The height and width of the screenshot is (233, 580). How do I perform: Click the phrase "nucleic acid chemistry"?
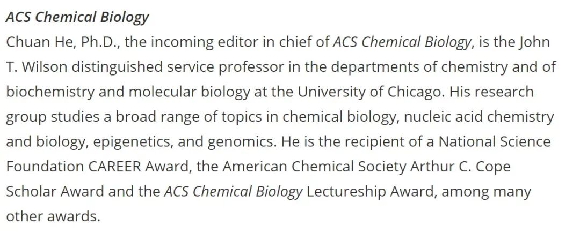click(479, 117)
